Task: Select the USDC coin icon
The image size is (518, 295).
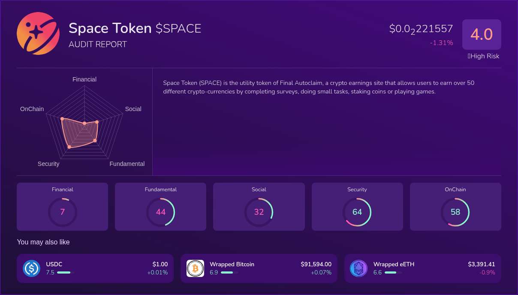Action: [x=31, y=268]
